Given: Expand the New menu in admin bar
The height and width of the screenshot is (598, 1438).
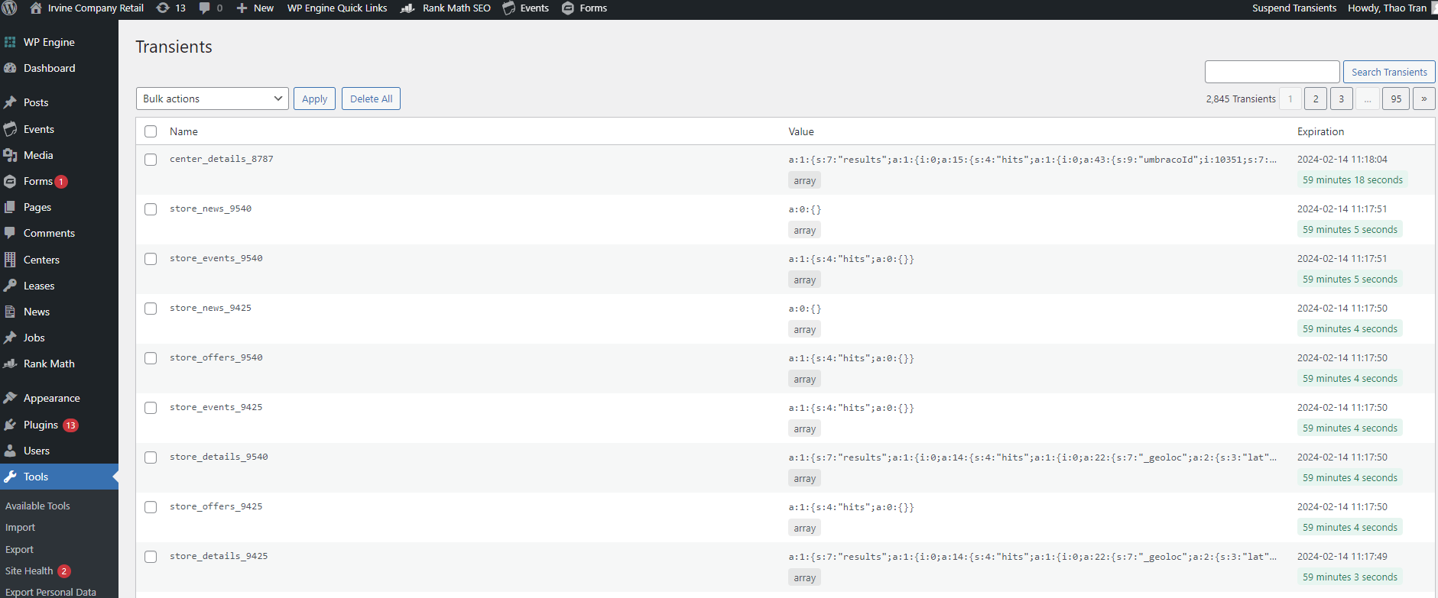Looking at the screenshot, I should (x=255, y=8).
